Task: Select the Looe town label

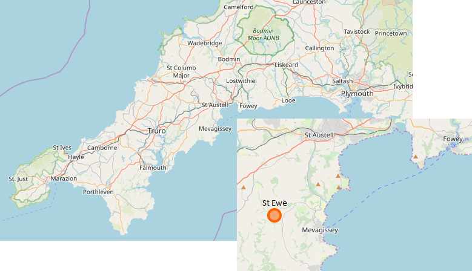Action: point(288,100)
